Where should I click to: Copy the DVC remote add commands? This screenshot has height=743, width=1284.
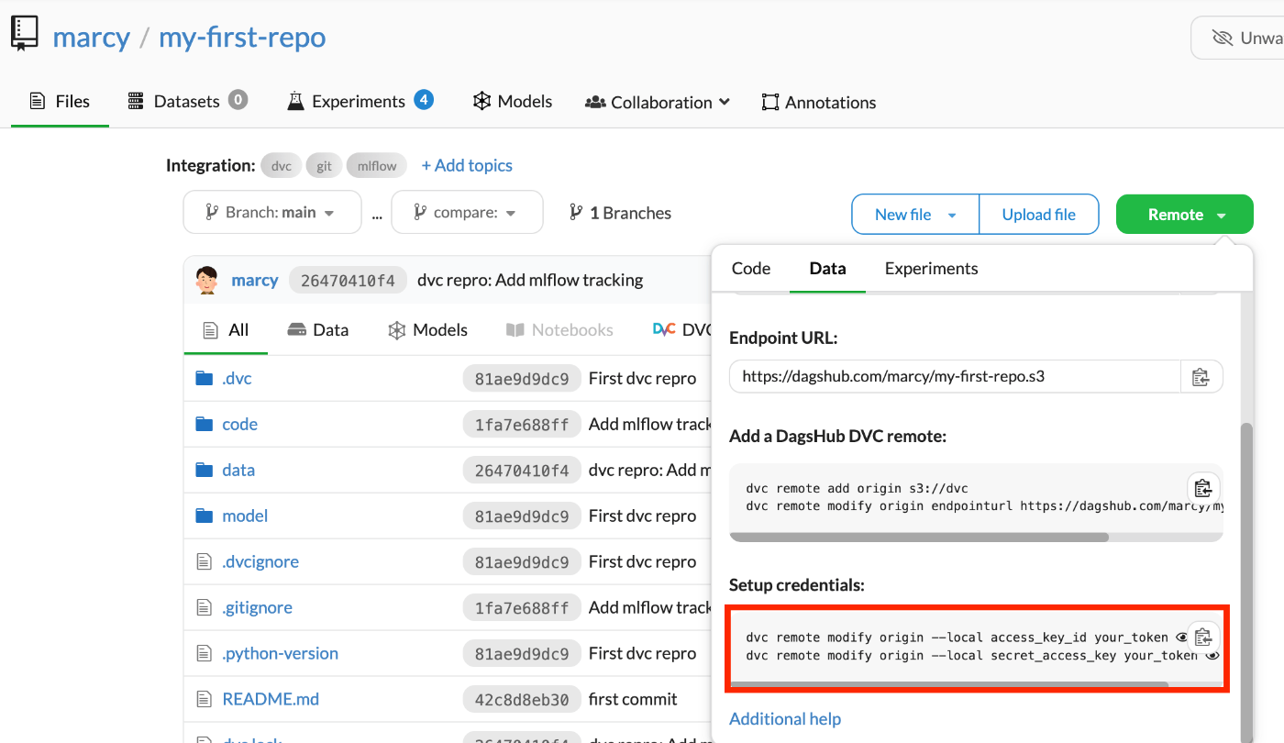coord(1203,487)
